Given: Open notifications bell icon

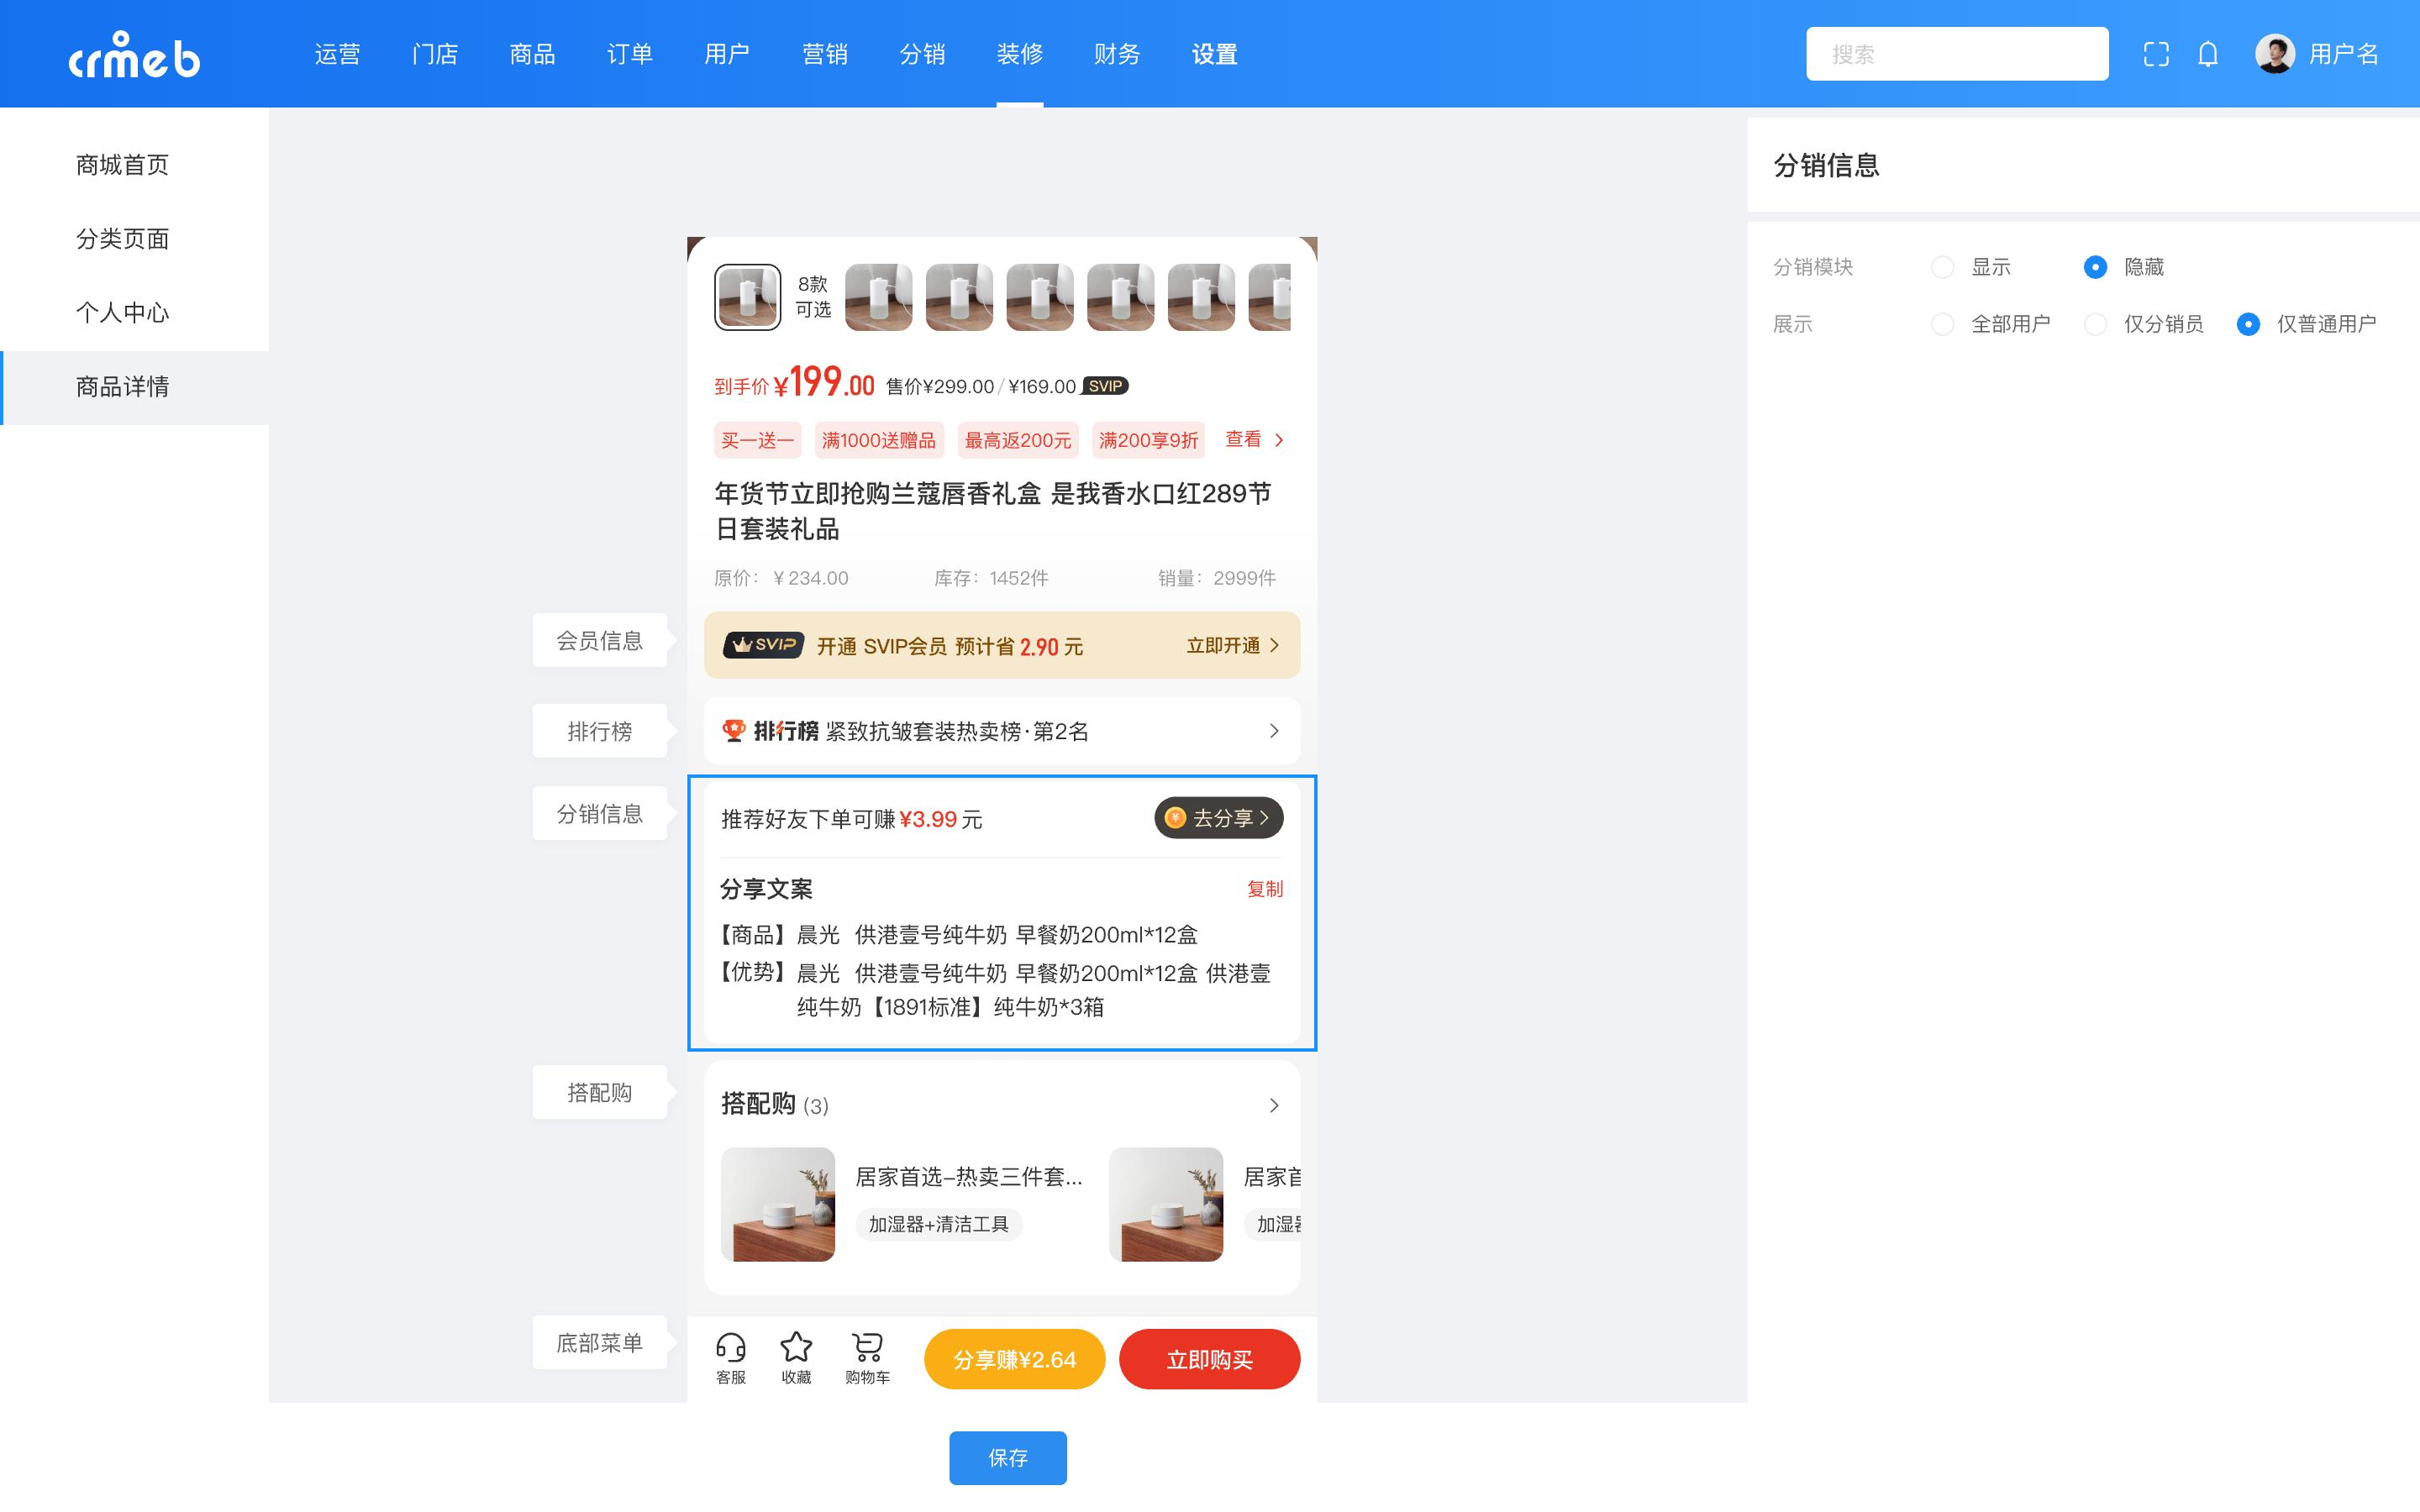Looking at the screenshot, I should pyautogui.click(x=2208, y=54).
